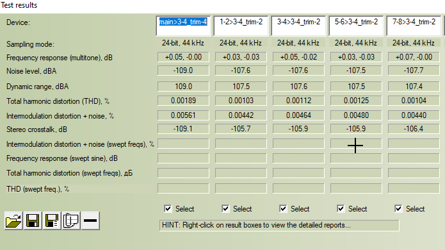Click the main>3-4_trim-4 device name field

click(x=183, y=26)
